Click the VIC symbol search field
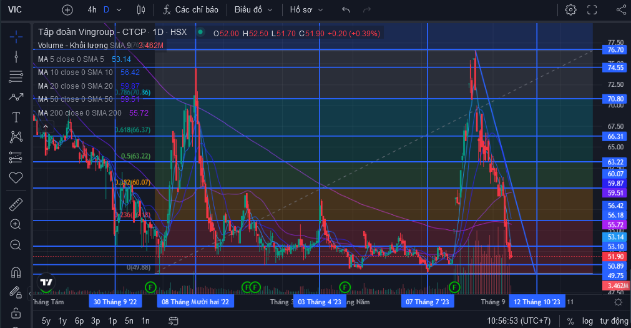Viewport: 631px width, 328px height. pyautogui.click(x=15, y=9)
